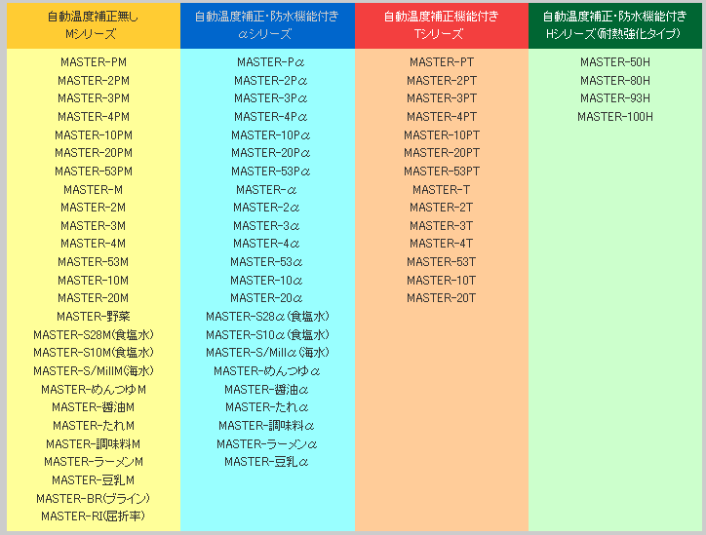Select MASTER-BR(ブライン) entry
Viewport: 706px width, 535px height.
[x=94, y=498]
